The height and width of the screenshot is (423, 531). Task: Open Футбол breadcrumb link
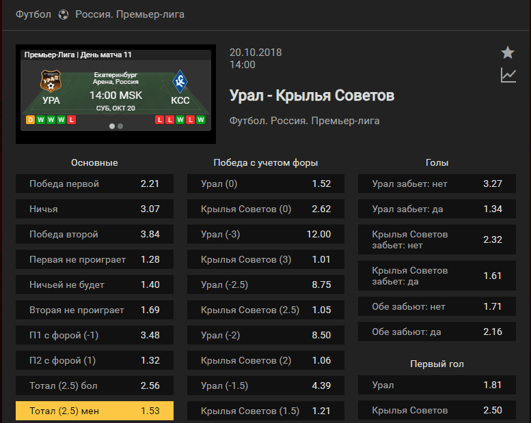pos(33,14)
